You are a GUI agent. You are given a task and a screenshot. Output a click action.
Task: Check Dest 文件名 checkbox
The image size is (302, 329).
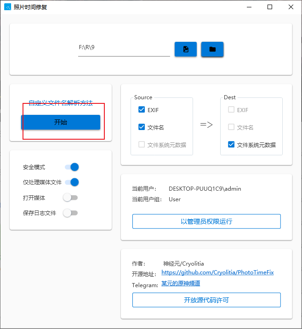[231, 127]
